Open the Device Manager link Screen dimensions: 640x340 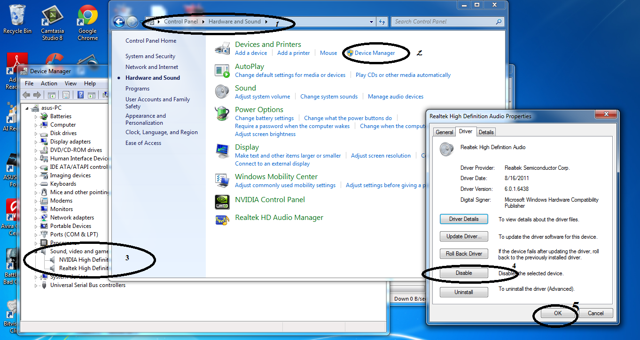(x=375, y=53)
